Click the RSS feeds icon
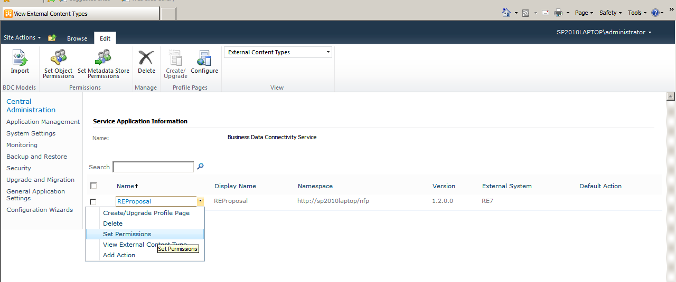Viewport: 676px width, 282px height. coord(525,13)
